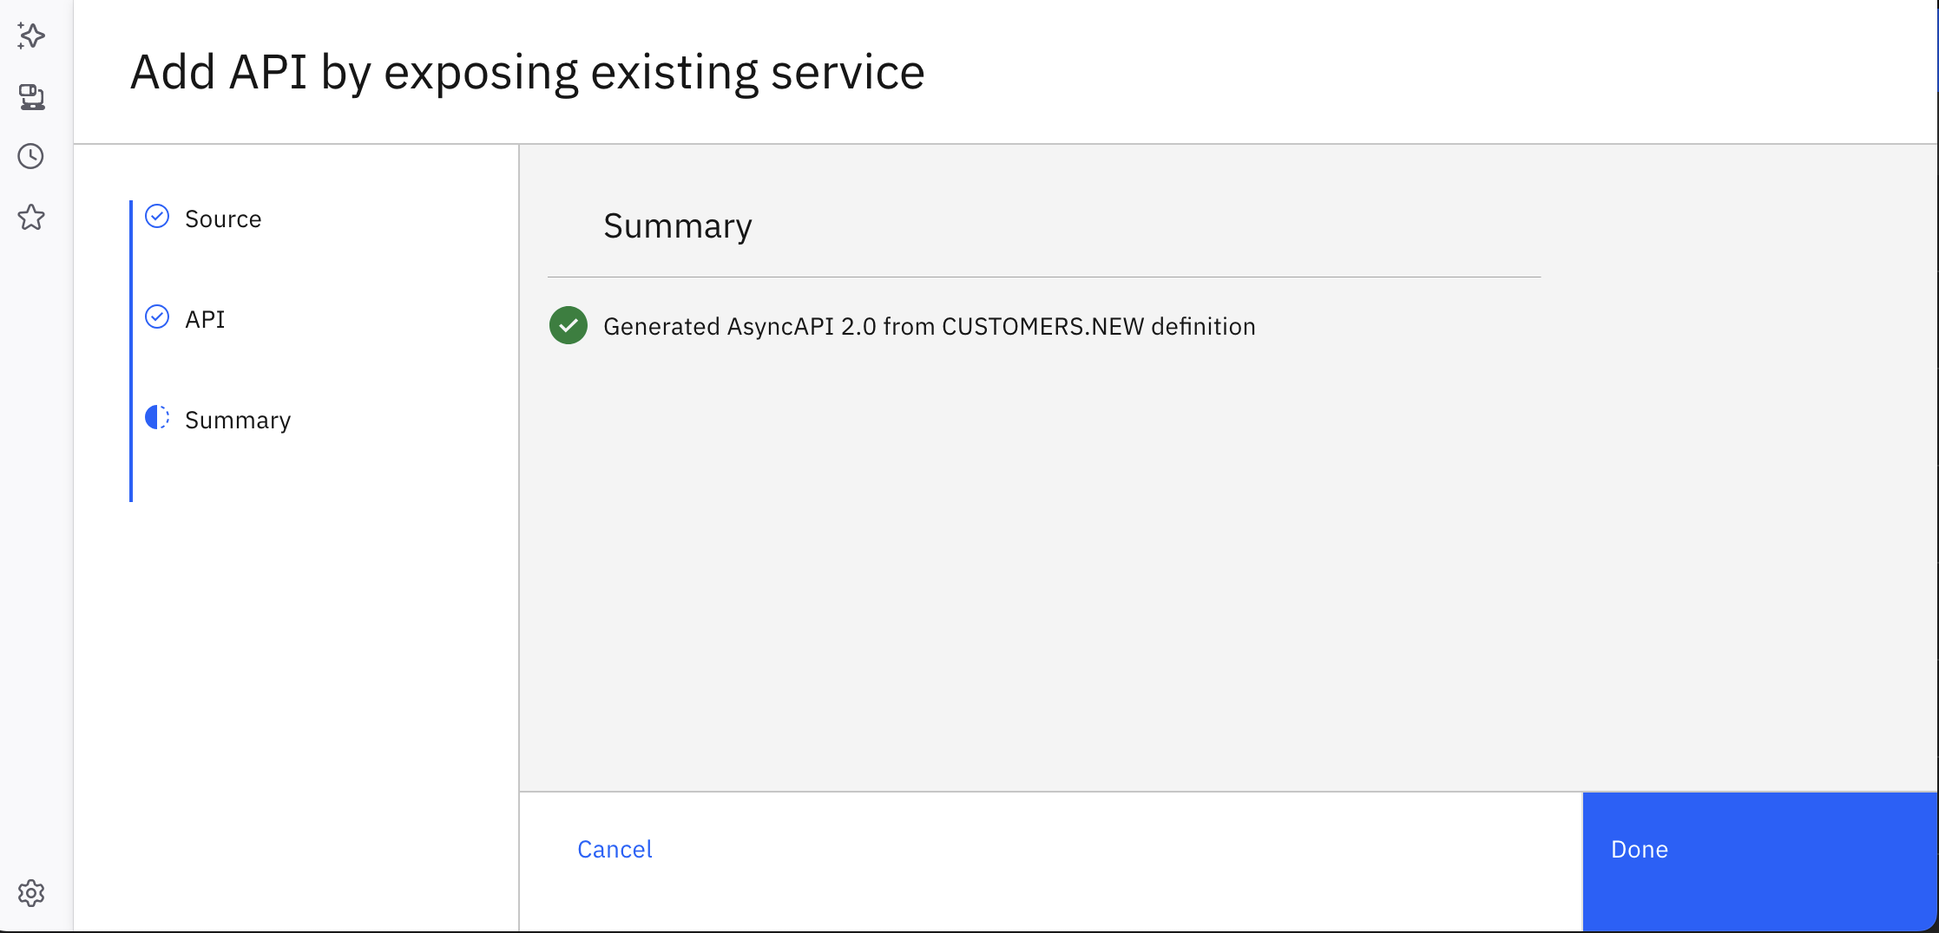This screenshot has width=1939, height=933.
Task: Go to the API step label
Action: point(205,319)
